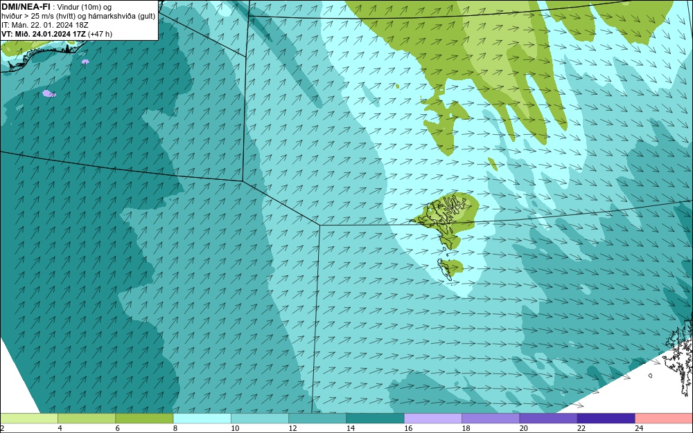
Task: Click the 22–24 m/s dark indigo legend swatch
Action: click(606, 418)
